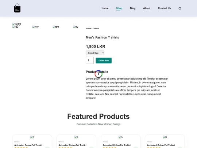Choose the tyty thumbnail image
The height and width of the screenshot is (148, 197).
pos(35,27)
